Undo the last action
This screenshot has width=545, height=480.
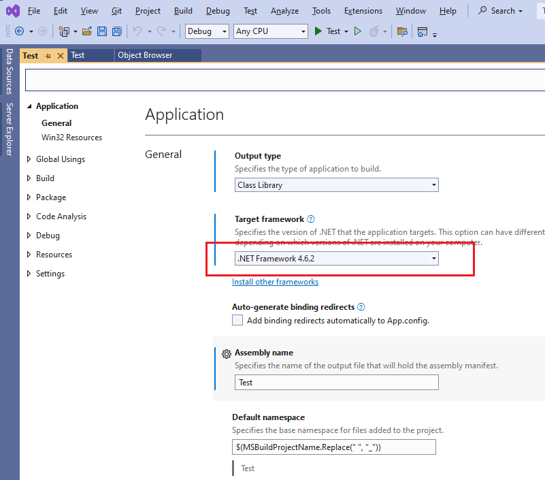[x=137, y=31]
